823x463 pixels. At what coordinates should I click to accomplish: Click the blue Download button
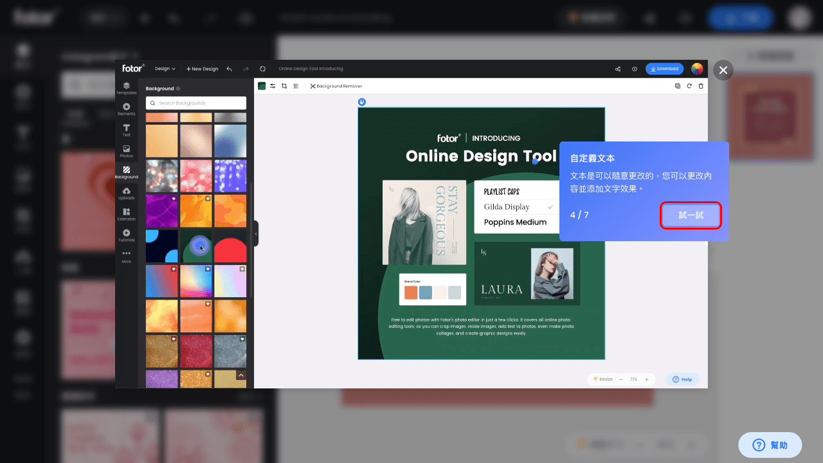[x=664, y=69]
